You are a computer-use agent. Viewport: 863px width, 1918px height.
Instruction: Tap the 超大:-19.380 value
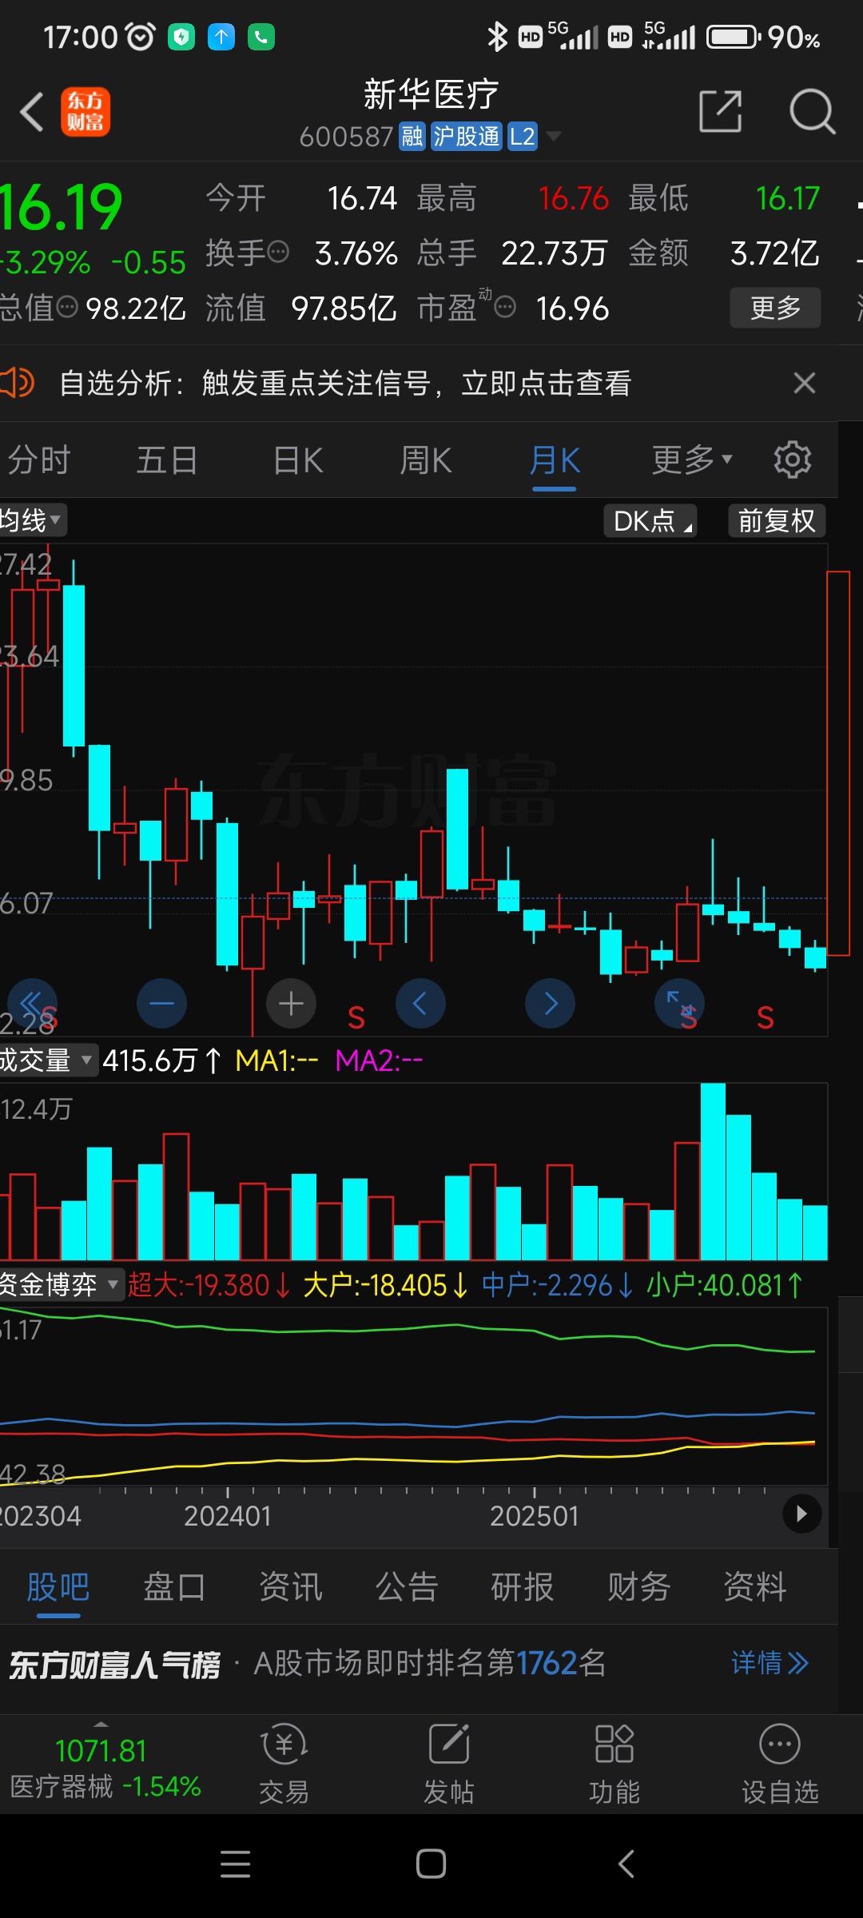[x=209, y=1285]
